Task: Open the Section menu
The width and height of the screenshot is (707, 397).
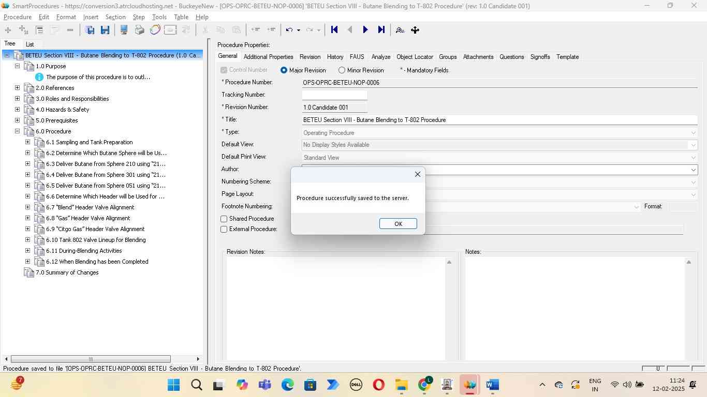Action: coord(115,17)
